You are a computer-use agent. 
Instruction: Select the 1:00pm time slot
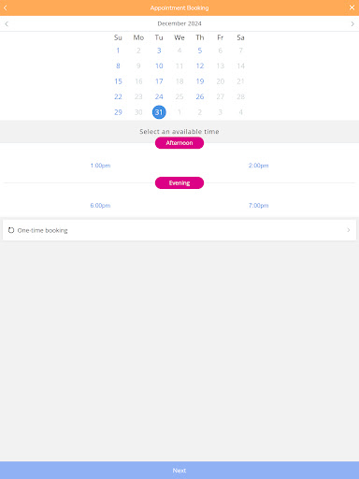pos(100,166)
